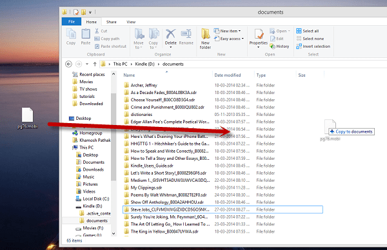This screenshot has width=387, height=250.
Task: Select Local Disk (C:) in navigation pane
Action: click(x=92, y=198)
